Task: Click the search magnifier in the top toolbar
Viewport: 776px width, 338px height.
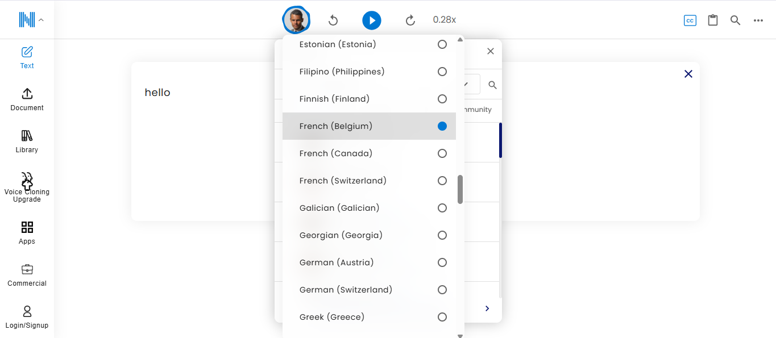Action: click(735, 20)
